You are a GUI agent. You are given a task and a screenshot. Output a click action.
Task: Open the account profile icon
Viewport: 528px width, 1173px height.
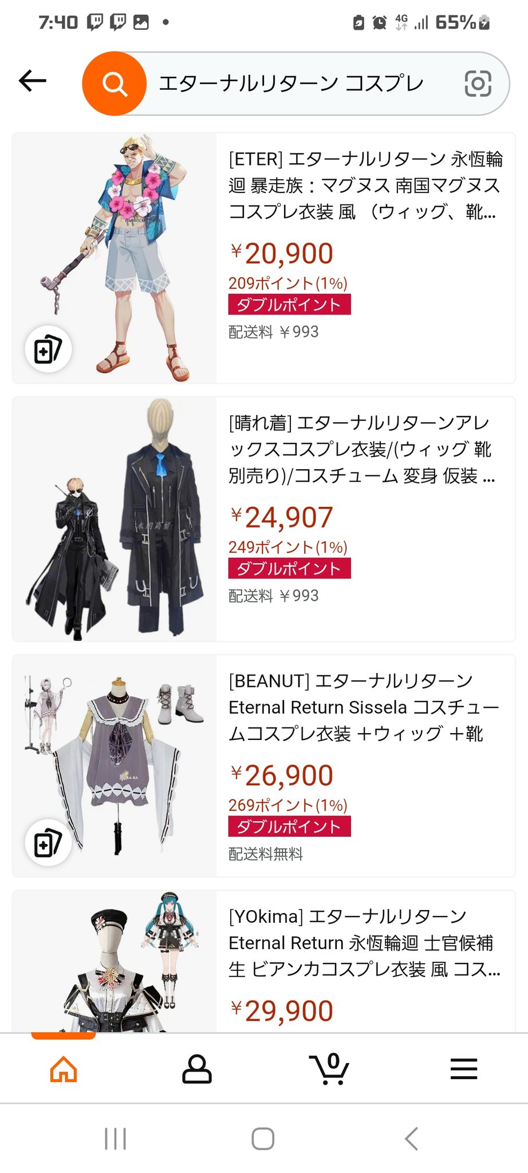point(197,1069)
